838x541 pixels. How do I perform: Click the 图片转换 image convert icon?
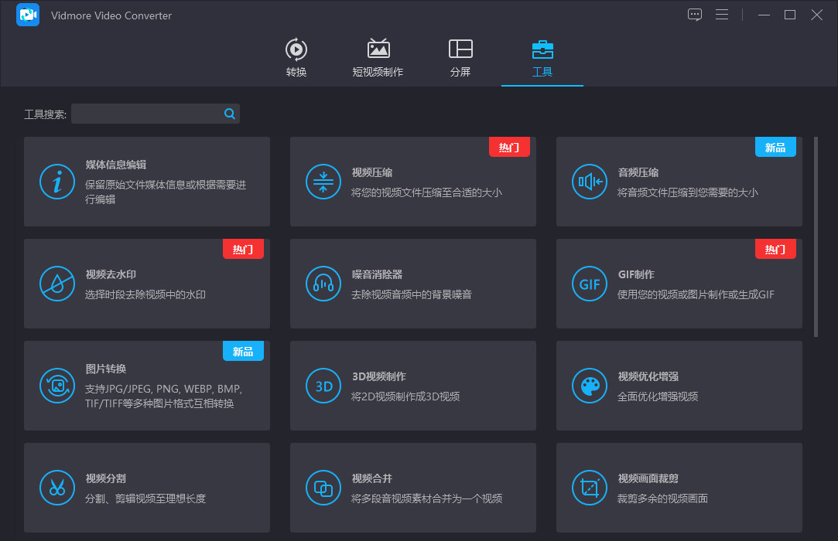(x=57, y=386)
